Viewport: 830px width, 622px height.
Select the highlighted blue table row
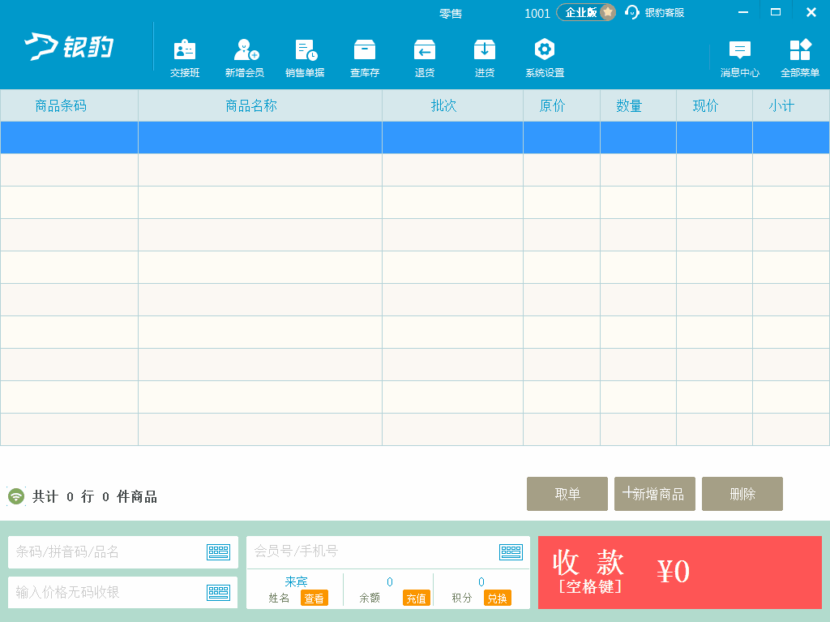(x=415, y=138)
